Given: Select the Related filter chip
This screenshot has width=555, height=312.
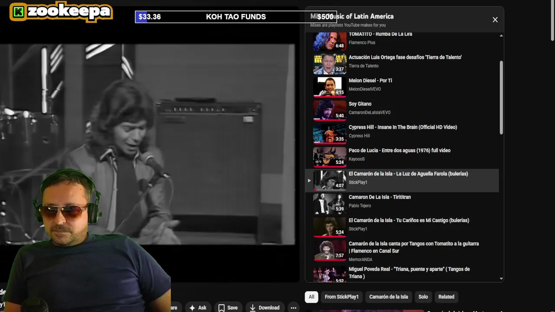Looking at the screenshot, I should (x=446, y=297).
